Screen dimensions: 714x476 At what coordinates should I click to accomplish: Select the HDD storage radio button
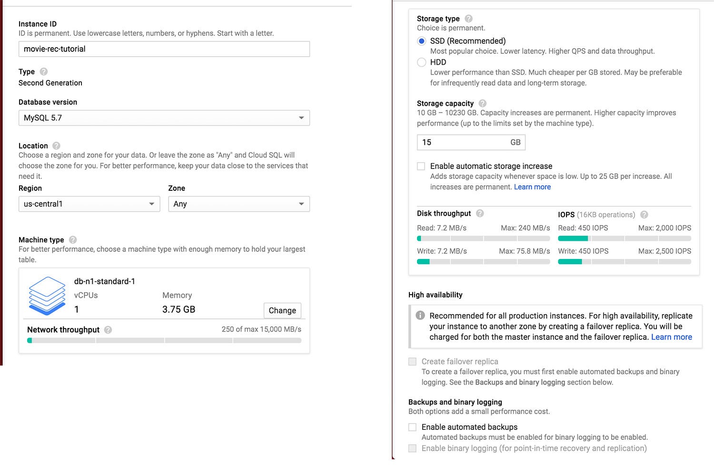[x=421, y=62]
